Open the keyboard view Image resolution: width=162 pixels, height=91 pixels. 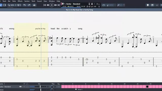[x=152, y=5]
